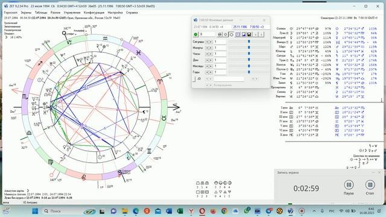Click the Секунды slider handle
Viewport: 386px width, 217px height.
pyautogui.click(x=249, y=42)
